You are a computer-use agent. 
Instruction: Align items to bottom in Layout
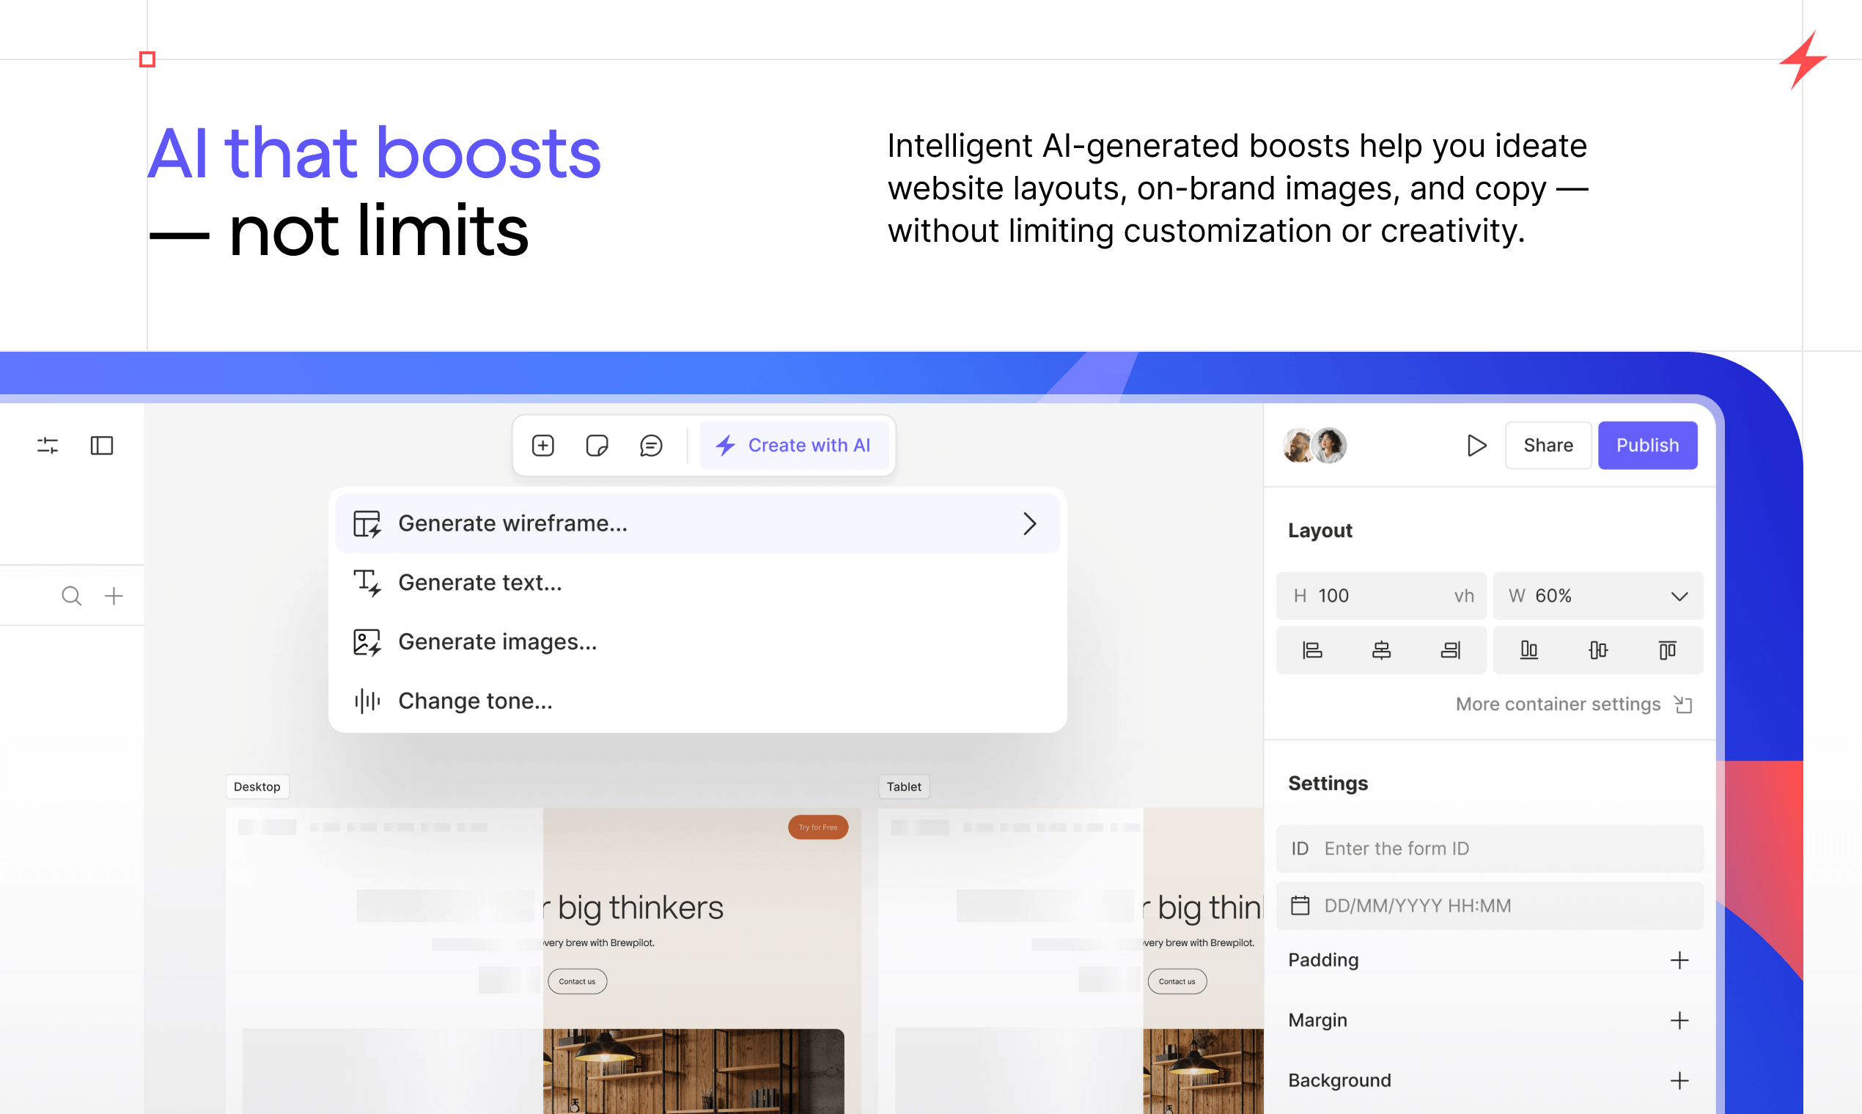(x=1528, y=649)
